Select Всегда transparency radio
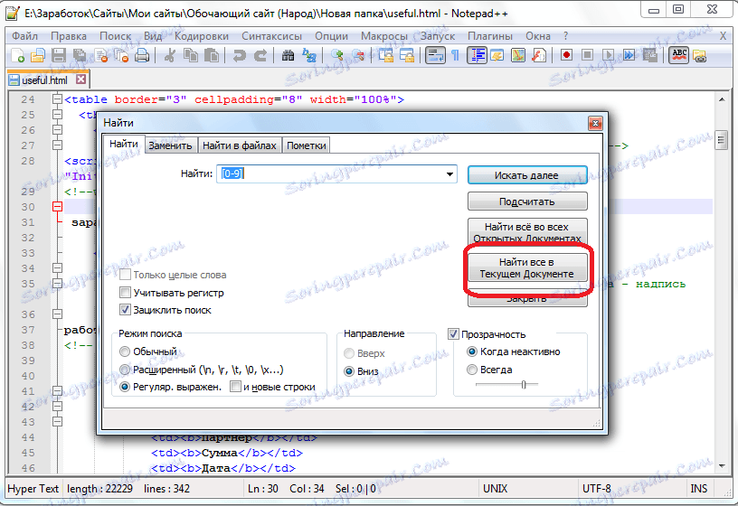 pyautogui.click(x=472, y=370)
